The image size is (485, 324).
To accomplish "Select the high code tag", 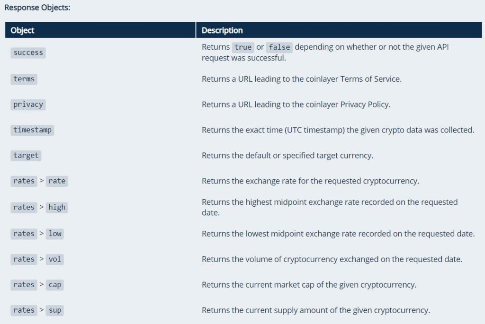I will (57, 207).
